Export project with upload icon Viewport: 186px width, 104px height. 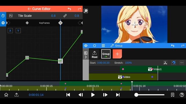17,95
